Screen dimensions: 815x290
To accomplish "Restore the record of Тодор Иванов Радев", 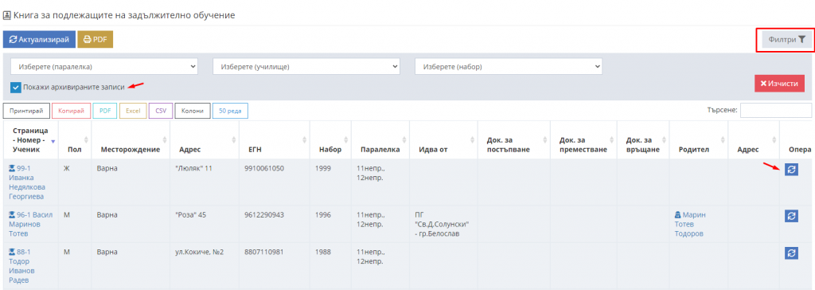I will [791, 253].
